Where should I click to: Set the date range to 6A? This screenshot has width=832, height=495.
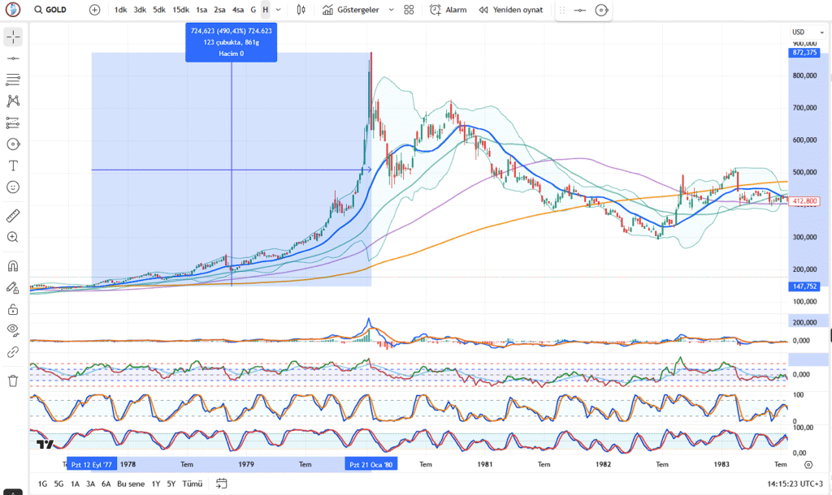click(106, 484)
